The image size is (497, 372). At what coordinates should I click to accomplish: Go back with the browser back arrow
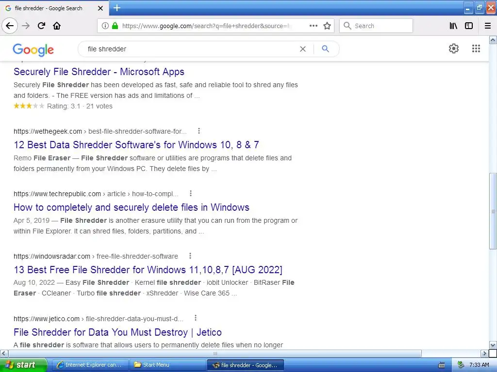[10, 26]
